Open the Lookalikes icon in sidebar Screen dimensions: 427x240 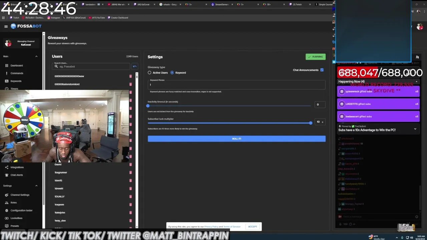(7, 218)
